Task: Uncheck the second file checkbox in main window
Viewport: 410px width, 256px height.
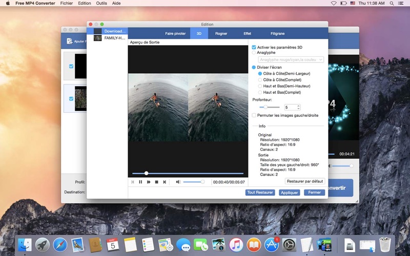Action: coord(71,99)
